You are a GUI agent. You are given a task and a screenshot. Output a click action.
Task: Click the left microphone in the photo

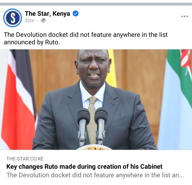(x=83, y=126)
